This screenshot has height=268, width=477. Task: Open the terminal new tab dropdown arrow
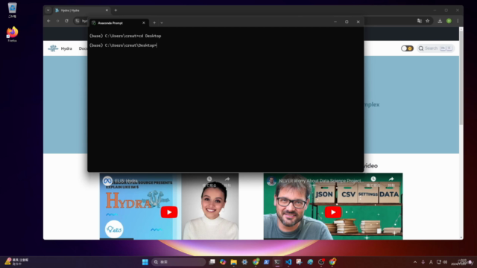point(162,23)
